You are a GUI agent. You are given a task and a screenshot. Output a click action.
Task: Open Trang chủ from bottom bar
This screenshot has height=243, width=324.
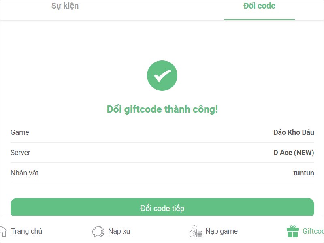(26, 231)
